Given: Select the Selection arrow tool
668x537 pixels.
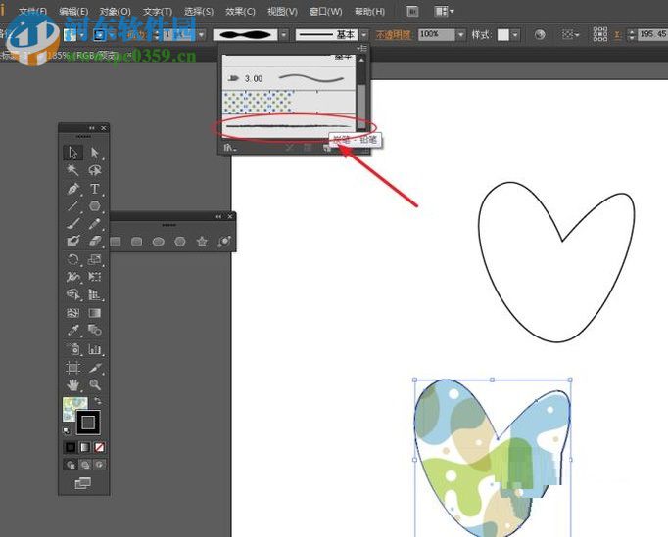Looking at the screenshot, I should [73, 153].
